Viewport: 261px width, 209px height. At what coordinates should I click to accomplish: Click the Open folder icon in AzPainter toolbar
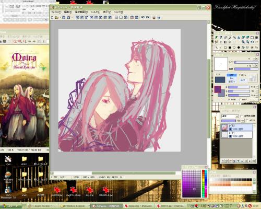57,17
